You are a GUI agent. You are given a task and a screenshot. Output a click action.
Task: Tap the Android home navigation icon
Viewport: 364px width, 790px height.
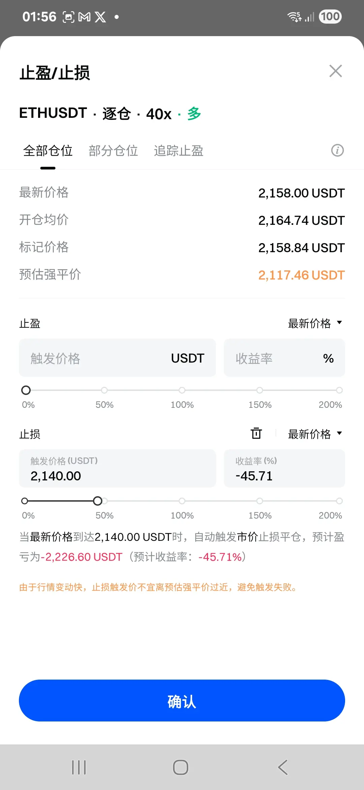point(181,767)
